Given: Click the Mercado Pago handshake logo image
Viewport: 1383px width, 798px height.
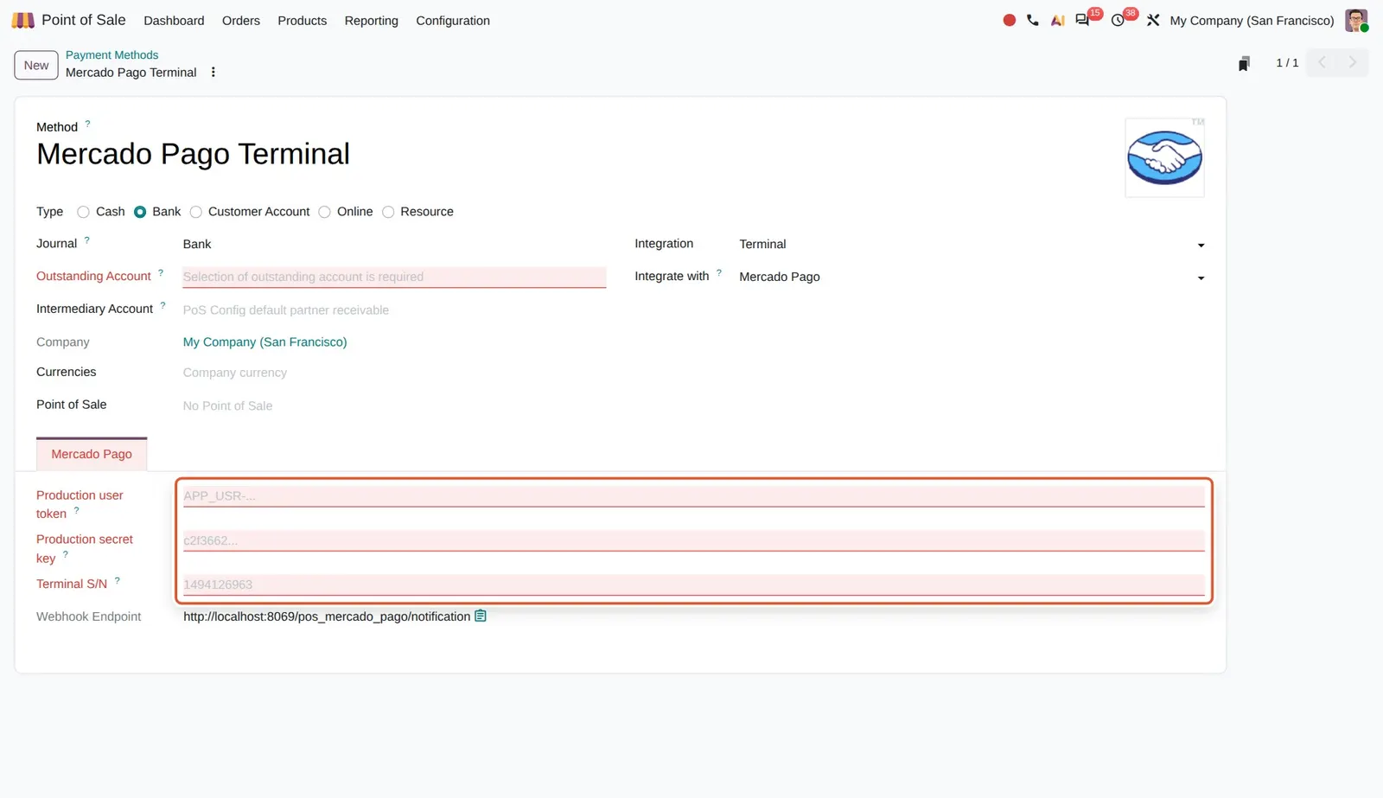Looking at the screenshot, I should pyautogui.click(x=1164, y=157).
